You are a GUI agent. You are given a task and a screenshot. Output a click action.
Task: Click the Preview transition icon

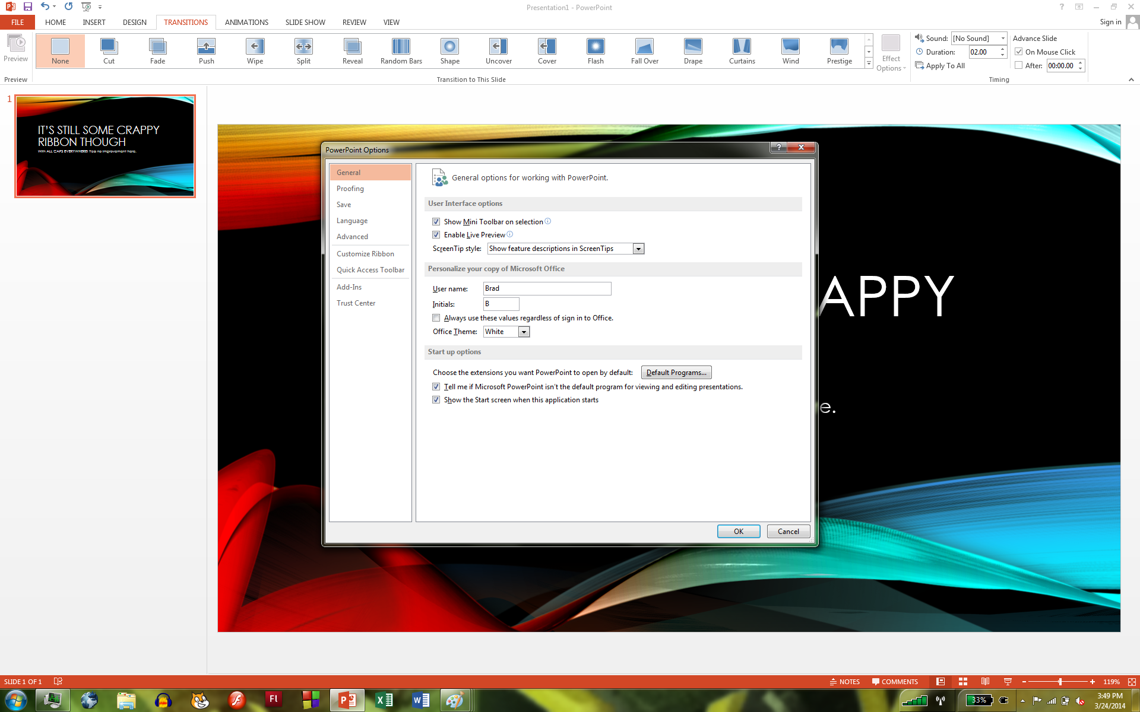click(15, 48)
